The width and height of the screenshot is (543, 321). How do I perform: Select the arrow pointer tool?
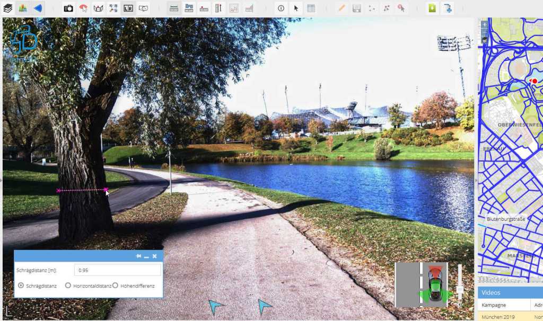(x=296, y=8)
